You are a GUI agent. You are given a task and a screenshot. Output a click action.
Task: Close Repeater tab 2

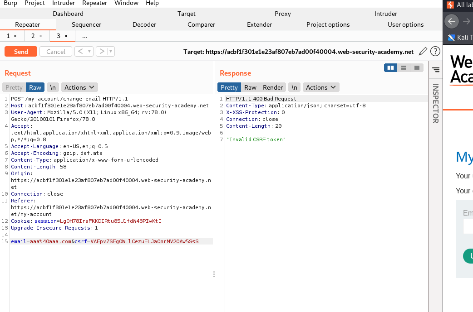pos(41,36)
